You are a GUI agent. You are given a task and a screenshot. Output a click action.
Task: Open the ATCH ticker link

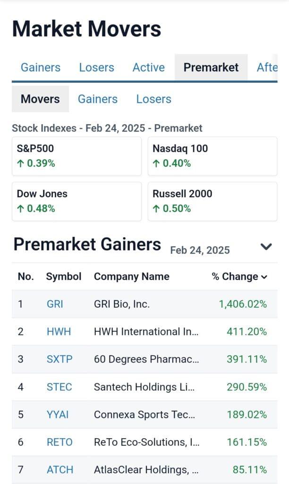point(59,470)
